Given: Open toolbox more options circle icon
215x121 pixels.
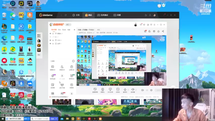Looking at the screenshot, I should pos(73,61).
